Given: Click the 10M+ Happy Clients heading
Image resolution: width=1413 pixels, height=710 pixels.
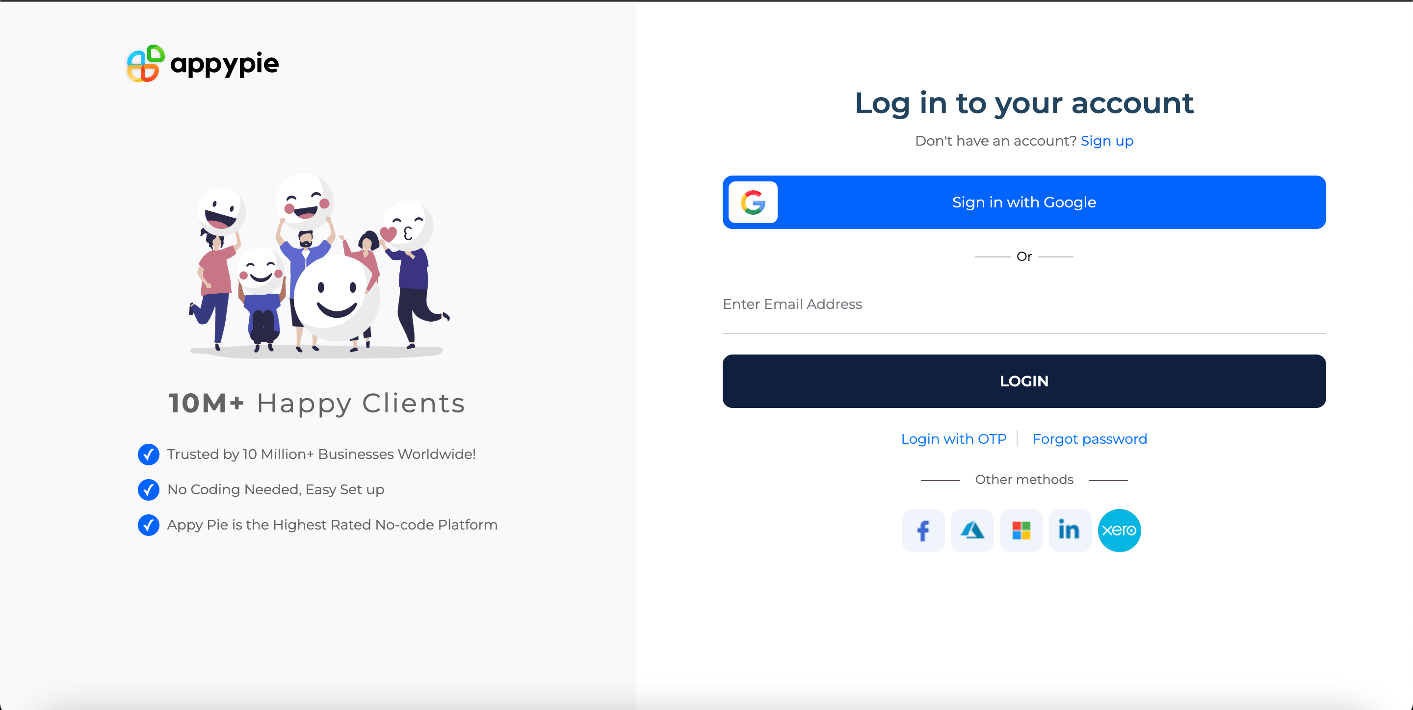Looking at the screenshot, I should tap(317, 403).
